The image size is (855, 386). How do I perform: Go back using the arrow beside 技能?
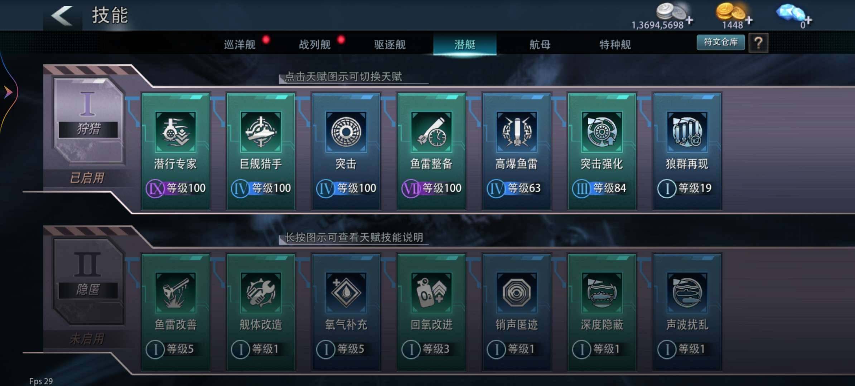(x=62, y=15)
